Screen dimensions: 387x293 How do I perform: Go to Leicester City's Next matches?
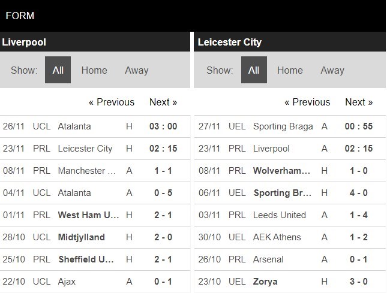(359, 102)
